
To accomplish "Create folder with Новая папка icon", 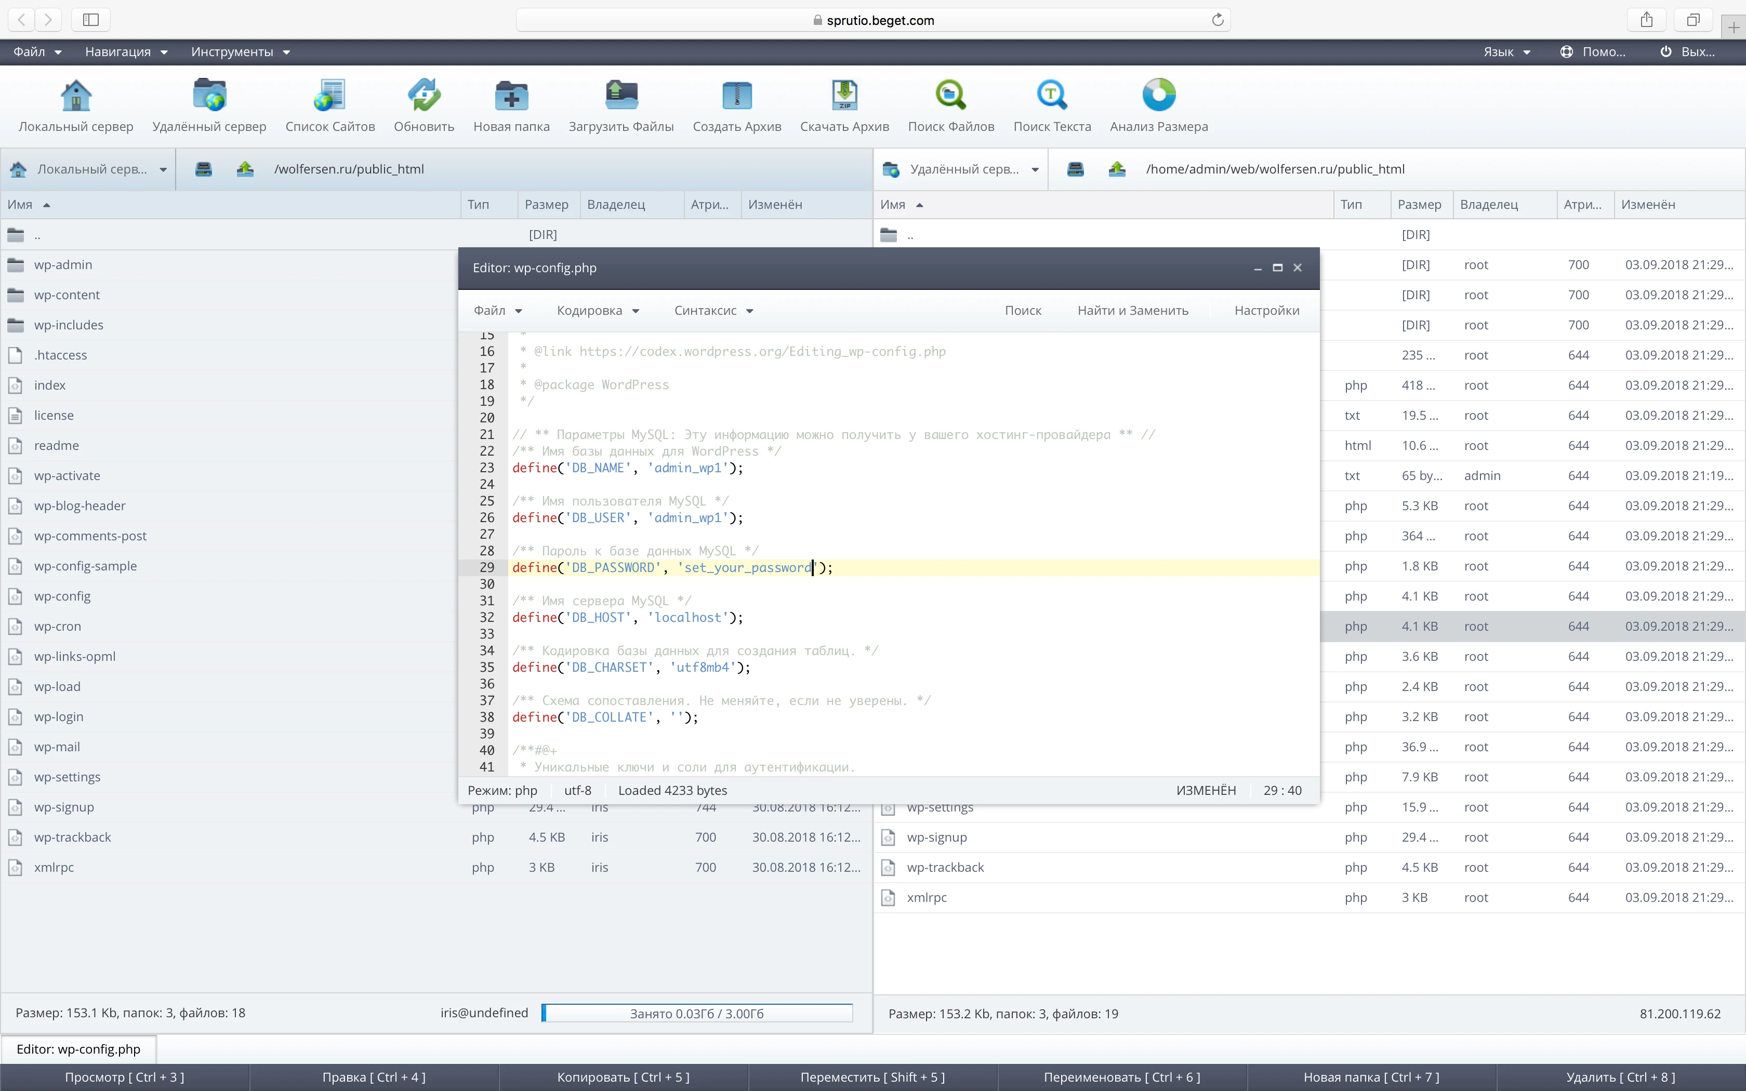I will click(511, 96).
